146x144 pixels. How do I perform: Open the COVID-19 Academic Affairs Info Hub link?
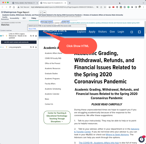[99, 143]
